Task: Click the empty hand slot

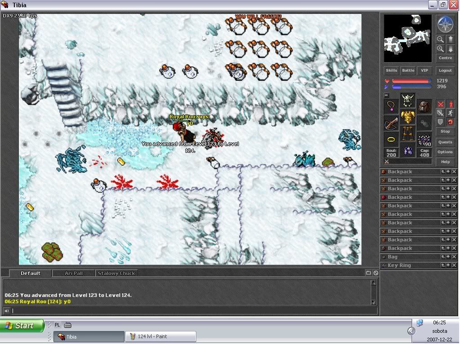Action: click(x=425, y=123)
